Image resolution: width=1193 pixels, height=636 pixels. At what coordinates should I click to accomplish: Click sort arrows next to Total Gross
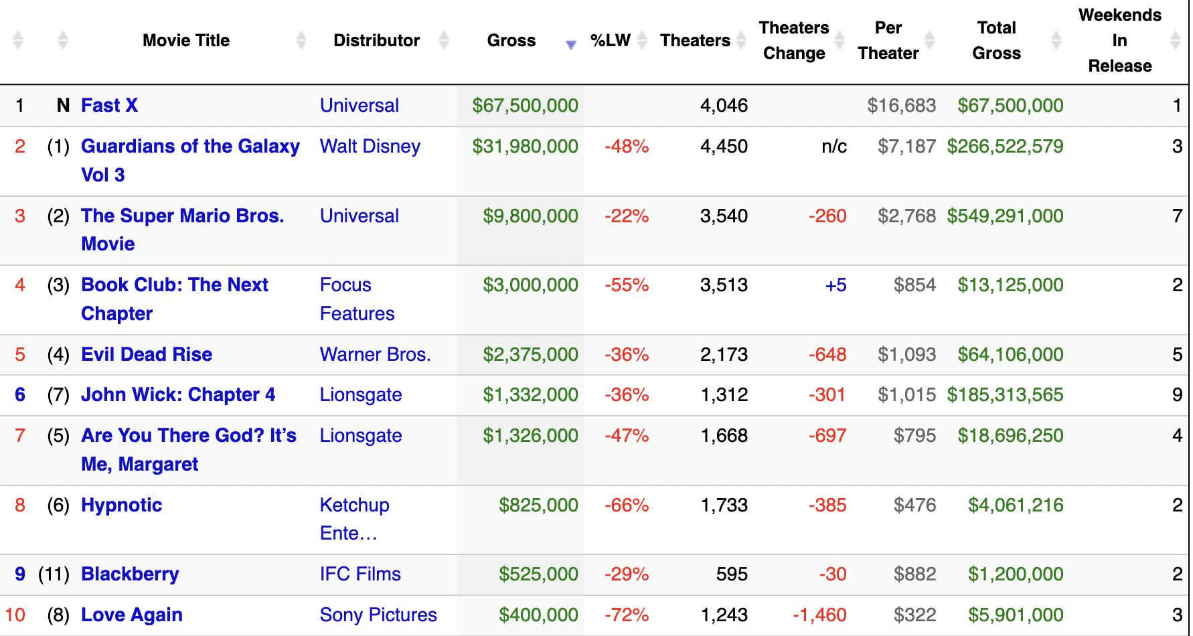click(1056, 41)
